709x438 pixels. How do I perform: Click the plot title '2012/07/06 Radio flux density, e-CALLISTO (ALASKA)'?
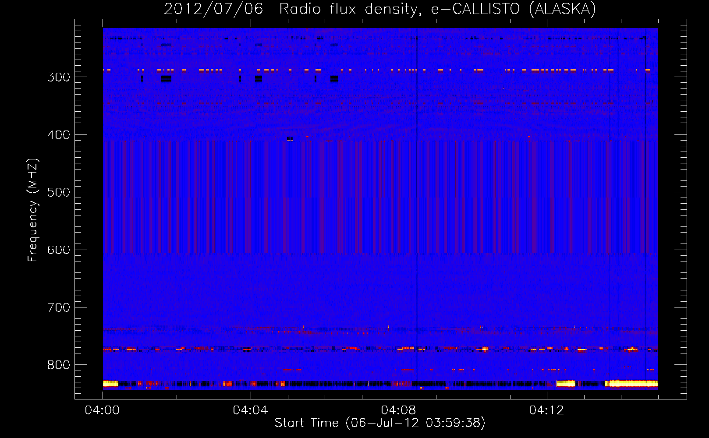point(380,9)
